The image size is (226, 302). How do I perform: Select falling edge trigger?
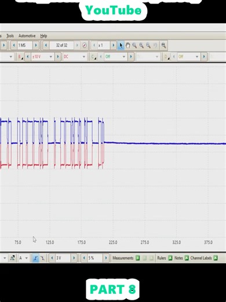42,258
